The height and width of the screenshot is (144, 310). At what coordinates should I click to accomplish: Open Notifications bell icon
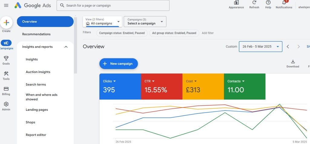pos(284,3)
